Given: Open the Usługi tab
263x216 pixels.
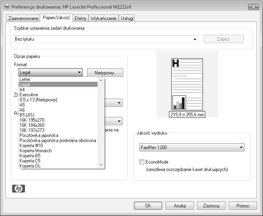Looking at the screenshot, I should pos(127,18).
